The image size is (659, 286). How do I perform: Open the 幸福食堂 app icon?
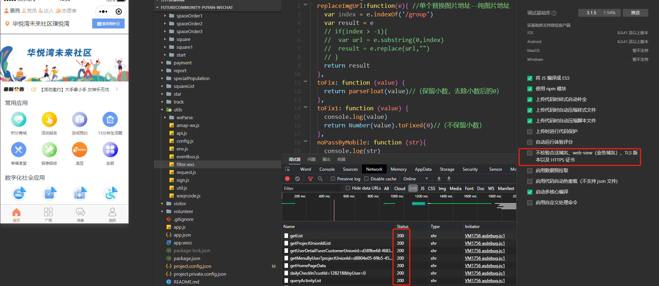click(x=19, y=150)
